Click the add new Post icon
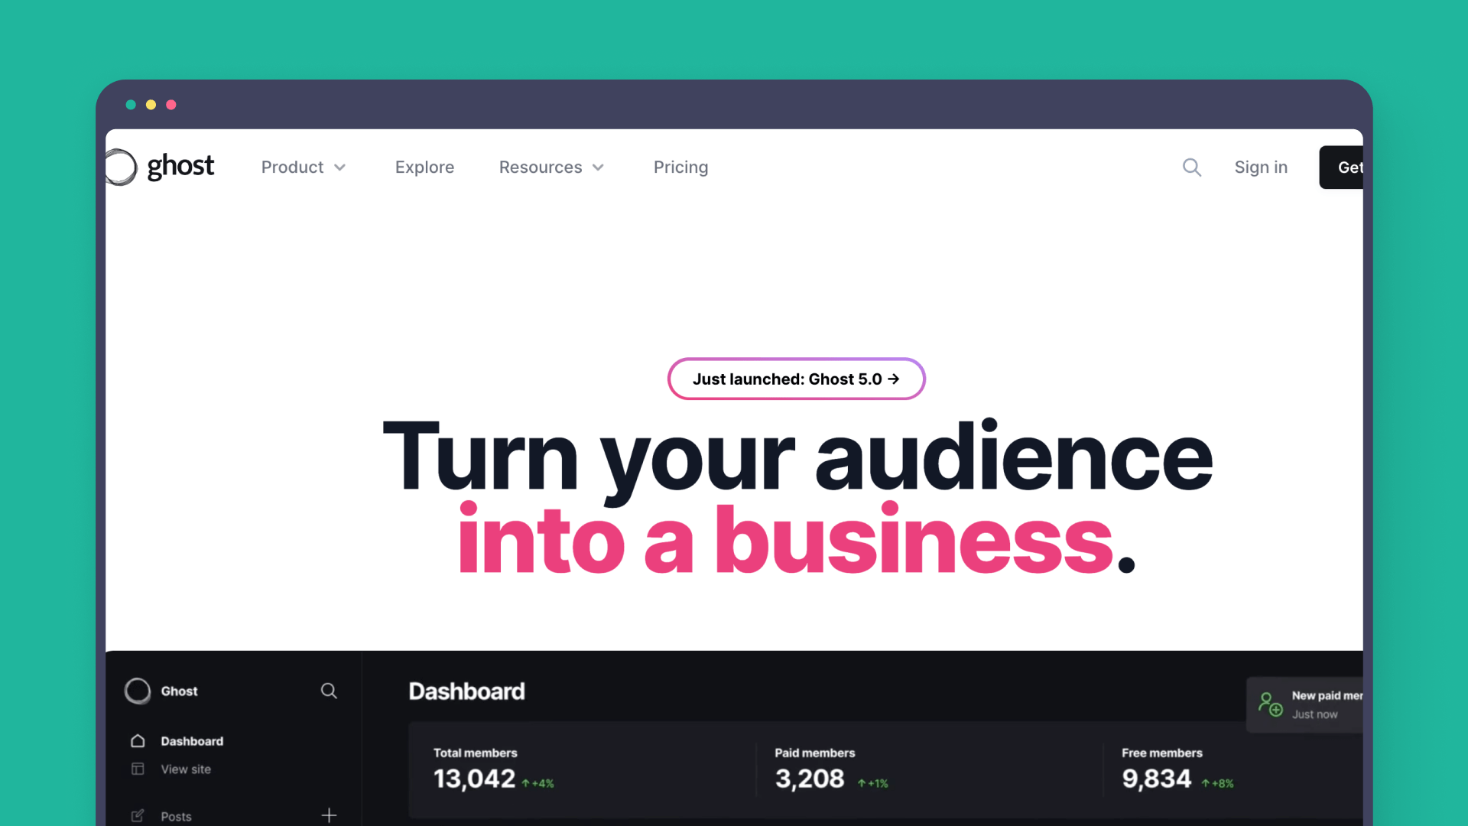The image size is (1468, 826). pyautogui.click(x=328, y=815)
